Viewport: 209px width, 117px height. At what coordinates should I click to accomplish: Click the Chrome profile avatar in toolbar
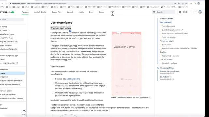pyautogui.click(x=199, y=4)
